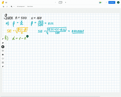Open Jamboard home logo
The height and width of the screenshot is (97, 121).
point(3,3)
